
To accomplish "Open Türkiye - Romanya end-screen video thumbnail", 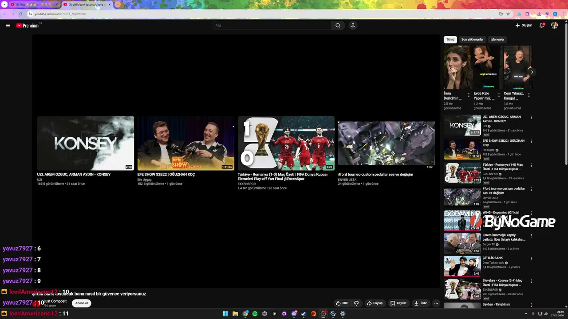I will (286, 143).
